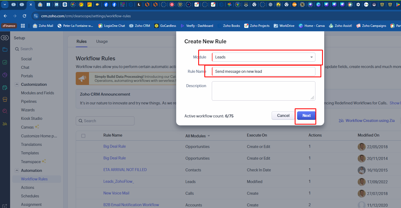Open Kiosk Studio settings
Screen dimensions: 401x208
32,118
